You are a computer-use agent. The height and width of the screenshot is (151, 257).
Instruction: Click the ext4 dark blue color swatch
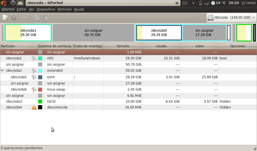(40, 77)
